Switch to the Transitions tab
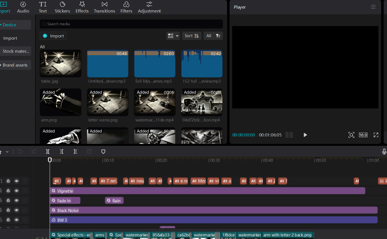Image resolution: width=387 pixels, height=239 pixels. pos(104,7)
